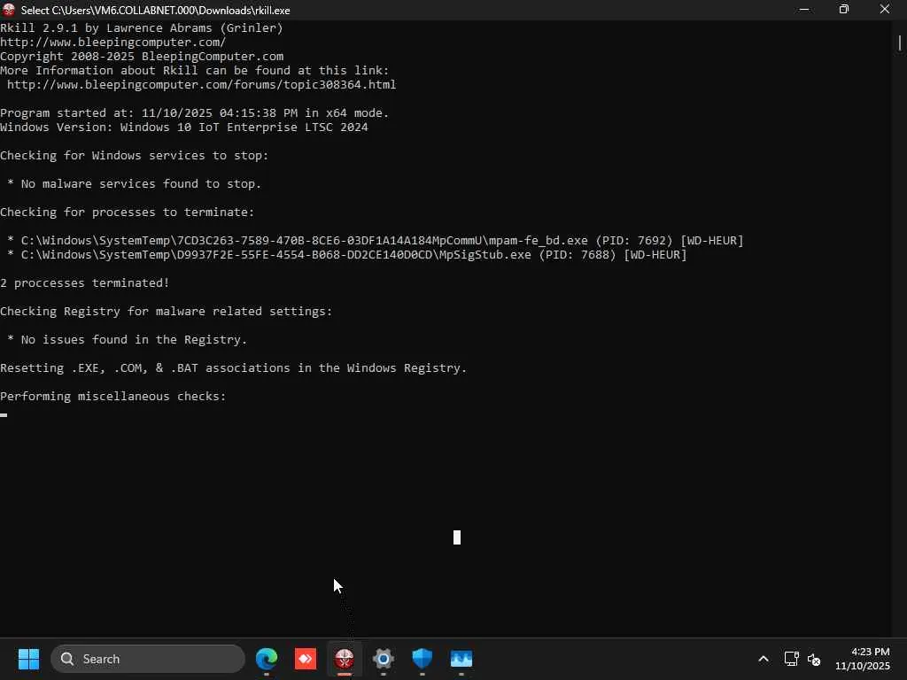Image resolution: width=907 pixels, height=680 pixels.
Task: Close the rkill.exe console window
Action: tap(885, 10)
